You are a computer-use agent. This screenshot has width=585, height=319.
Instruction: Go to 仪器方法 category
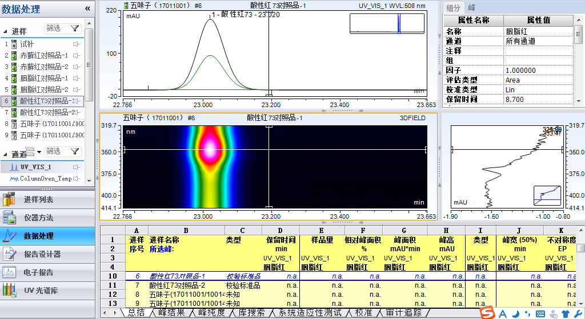pos(48,218)
